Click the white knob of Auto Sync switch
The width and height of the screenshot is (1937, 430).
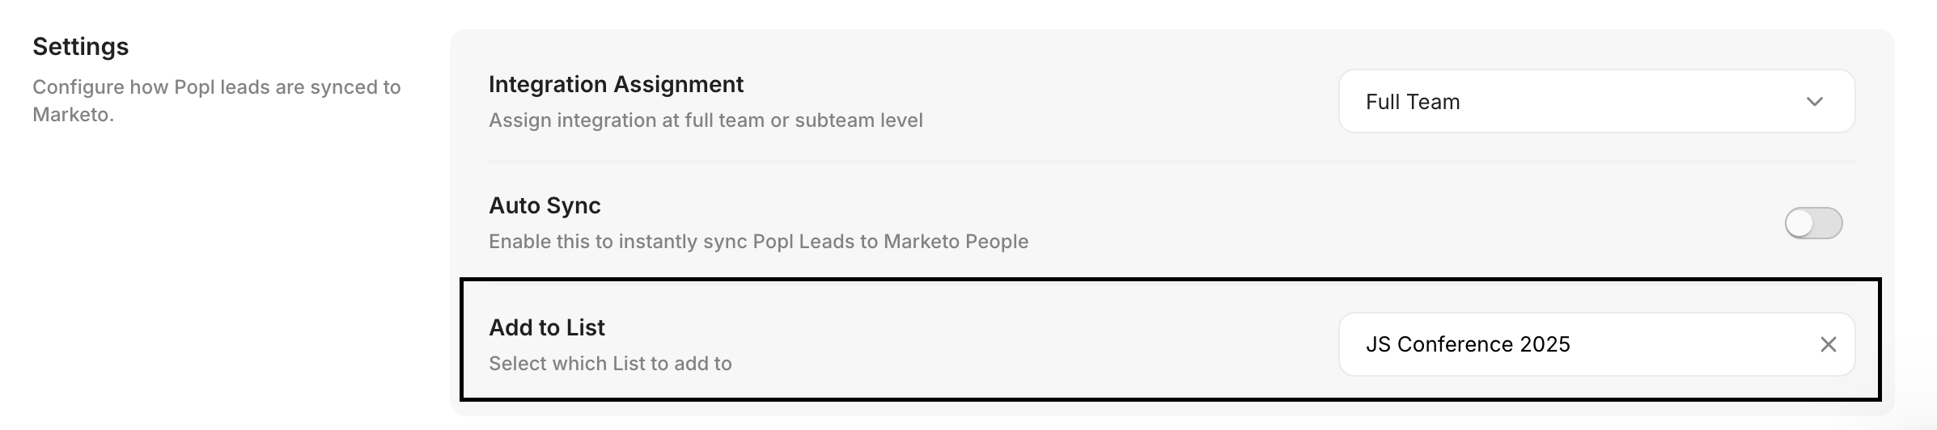pos(1800,223)
